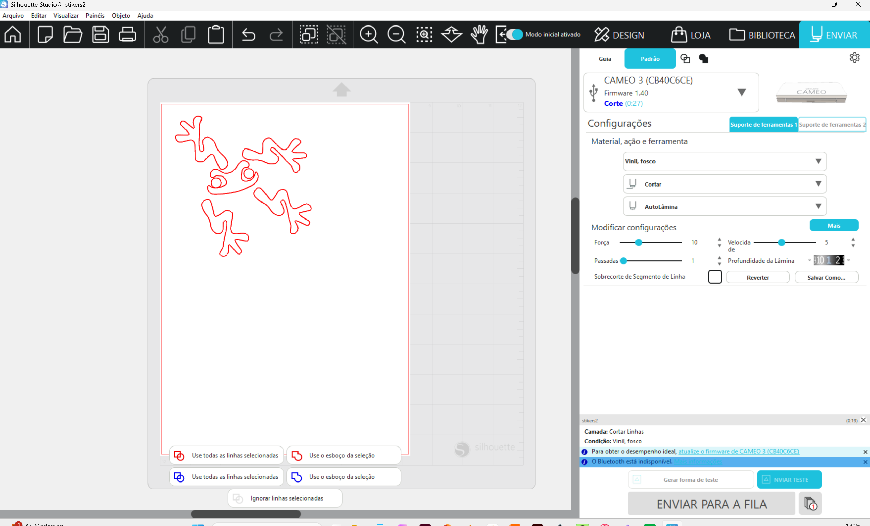Open the Ajuda menu

[x=145, y=16]
